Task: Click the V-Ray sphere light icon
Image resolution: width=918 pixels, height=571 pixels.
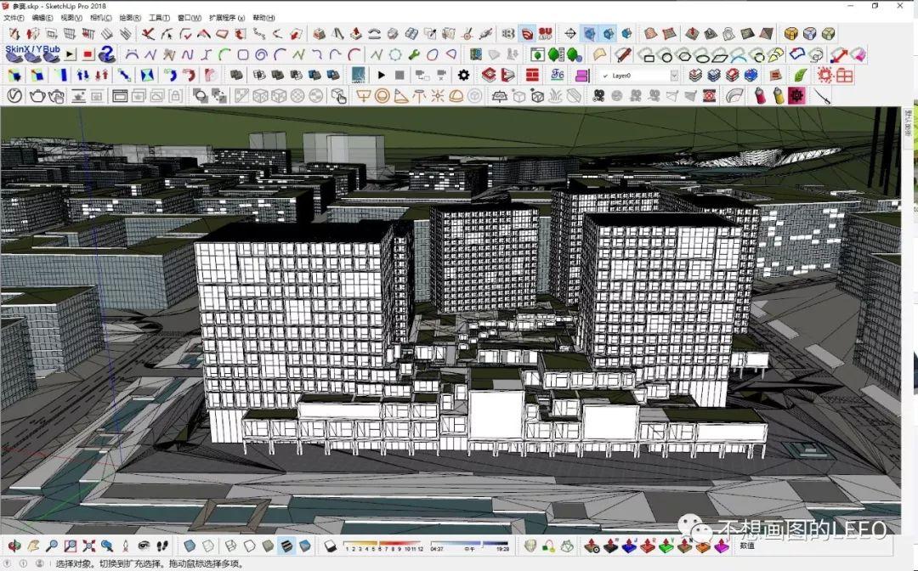Action: pyautogui.click(x=382, y=96)
